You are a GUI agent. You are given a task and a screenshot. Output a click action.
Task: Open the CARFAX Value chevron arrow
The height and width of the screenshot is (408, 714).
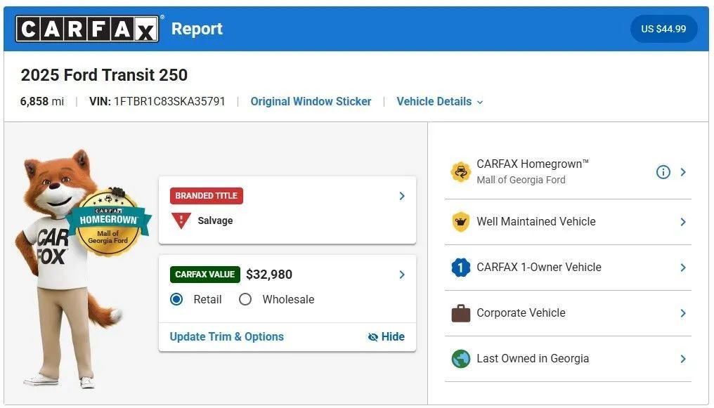click(x=402, y=275)
